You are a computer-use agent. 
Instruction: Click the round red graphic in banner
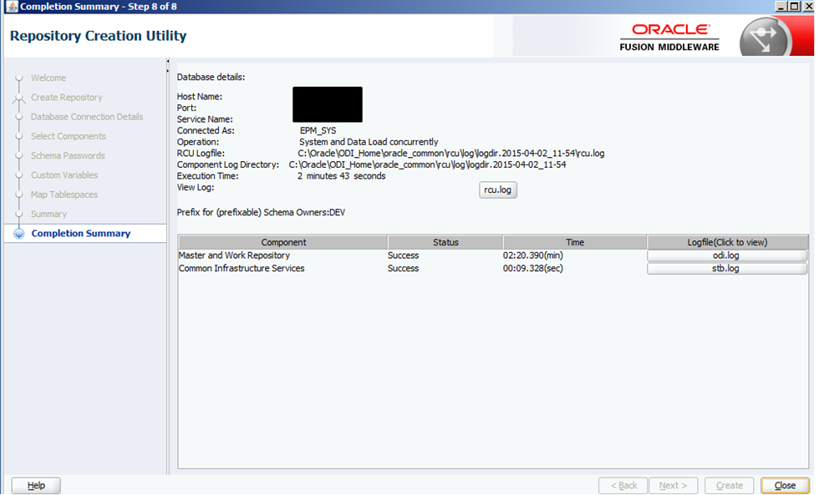point(765,38)
